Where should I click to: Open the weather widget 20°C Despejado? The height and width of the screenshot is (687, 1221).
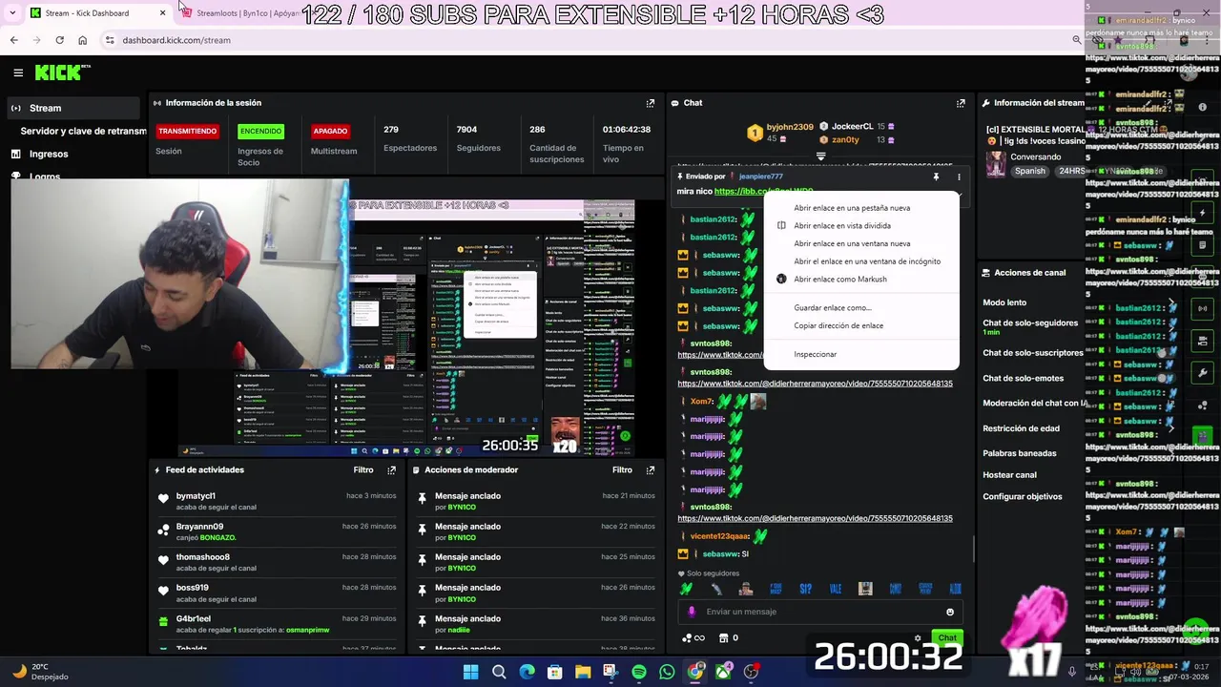(40, 672)
